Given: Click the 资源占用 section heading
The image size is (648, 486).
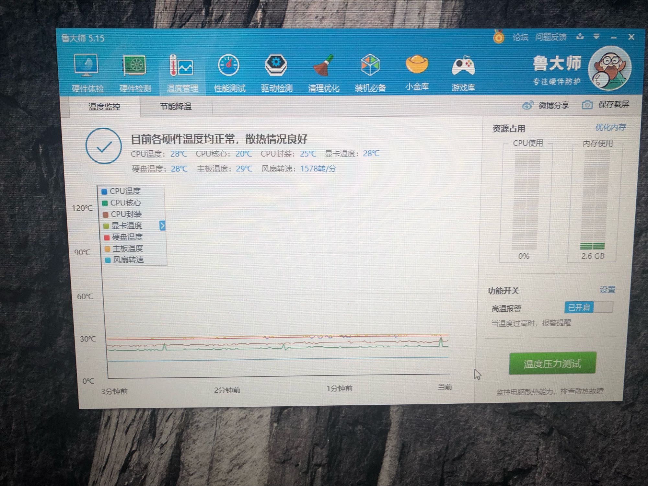Looking at the screenshot, I should click(509, 129).
